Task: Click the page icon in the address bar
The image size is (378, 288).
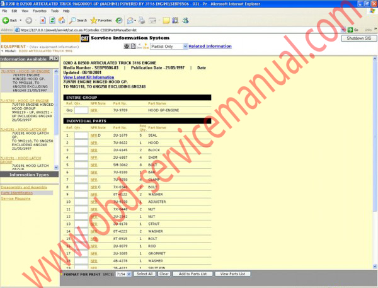Action: [x=17, y=30]
